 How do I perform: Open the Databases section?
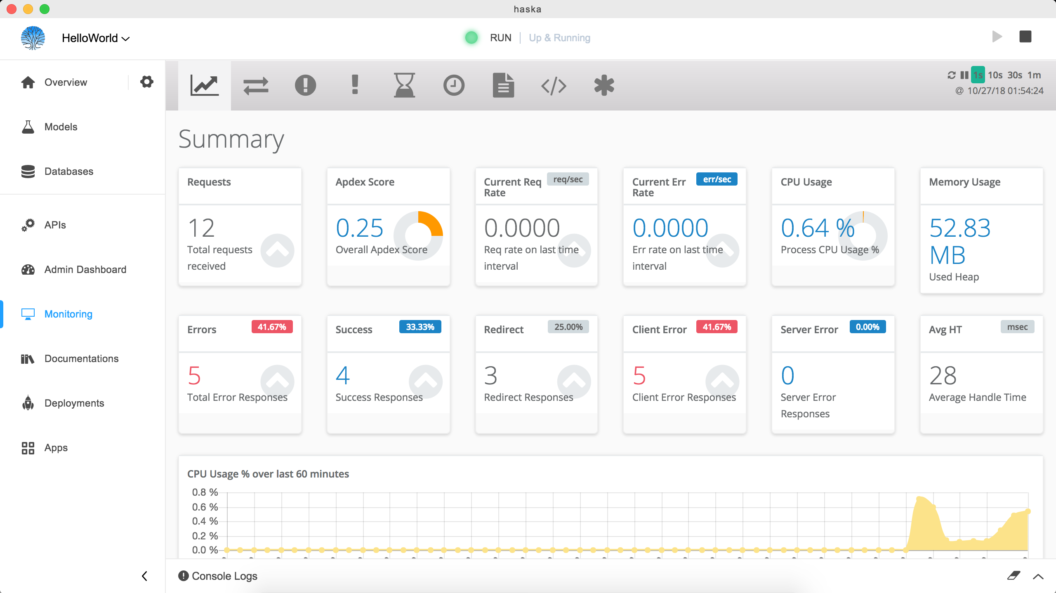click(x=68, y=171)
